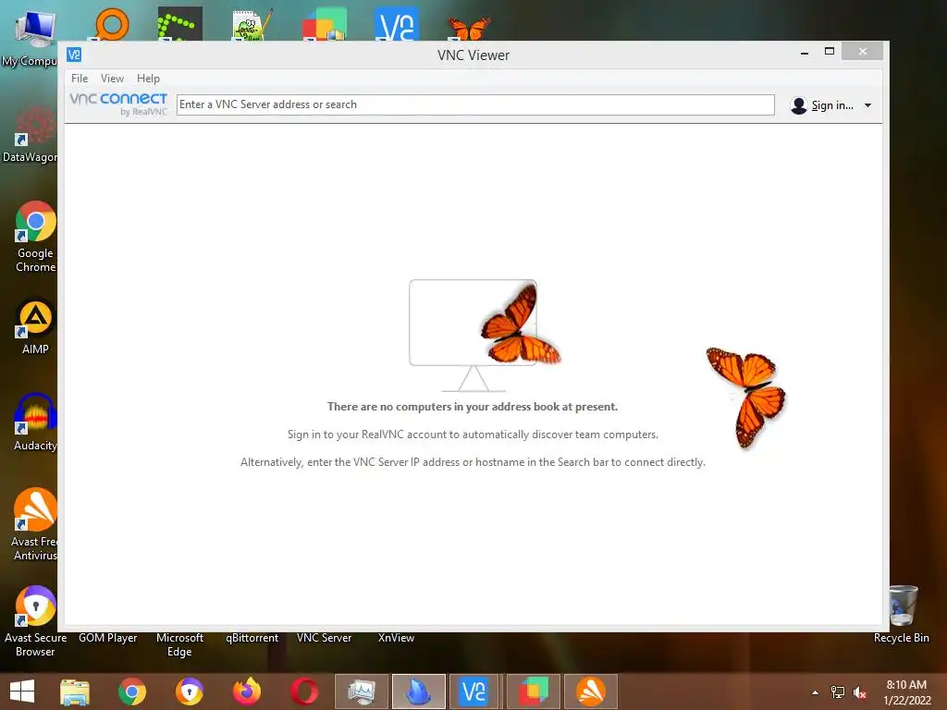Open the Help menu

pos(148,79)
